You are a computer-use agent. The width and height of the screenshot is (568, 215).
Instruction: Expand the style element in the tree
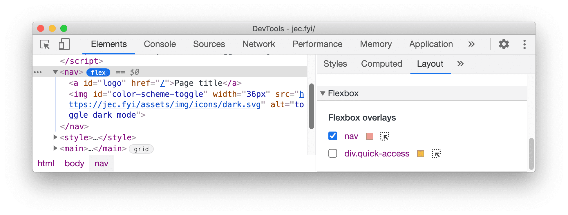point(55,137)
